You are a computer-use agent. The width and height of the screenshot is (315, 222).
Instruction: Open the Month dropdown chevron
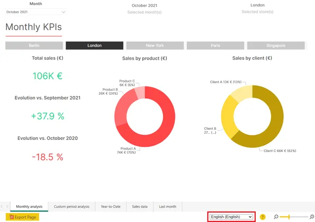coord(63,12)
